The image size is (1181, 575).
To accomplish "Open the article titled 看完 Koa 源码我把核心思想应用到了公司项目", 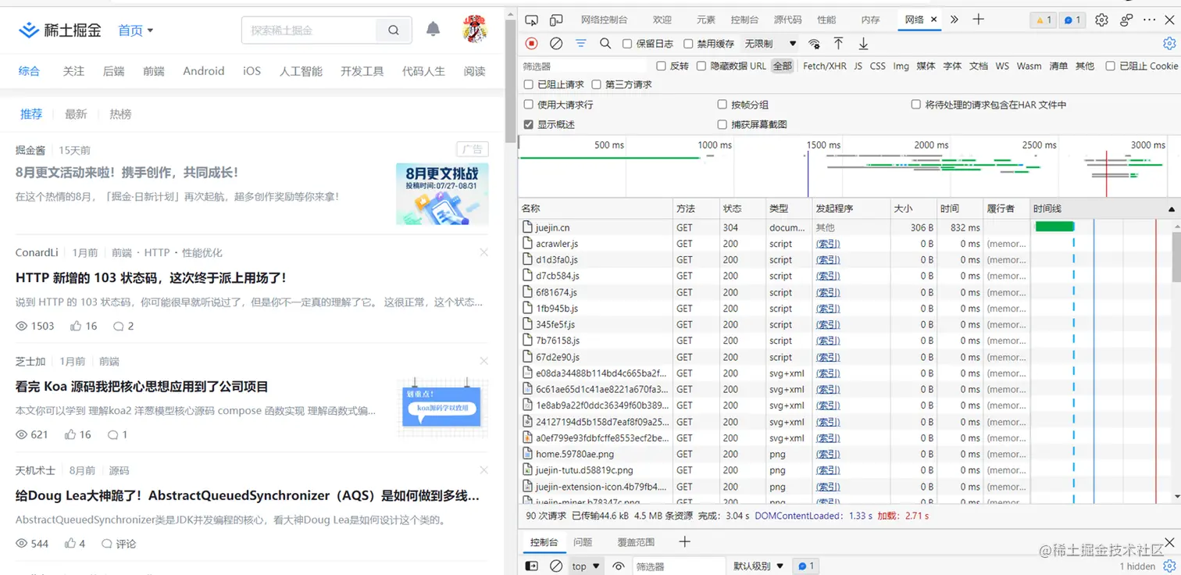I will pos(142,387).
